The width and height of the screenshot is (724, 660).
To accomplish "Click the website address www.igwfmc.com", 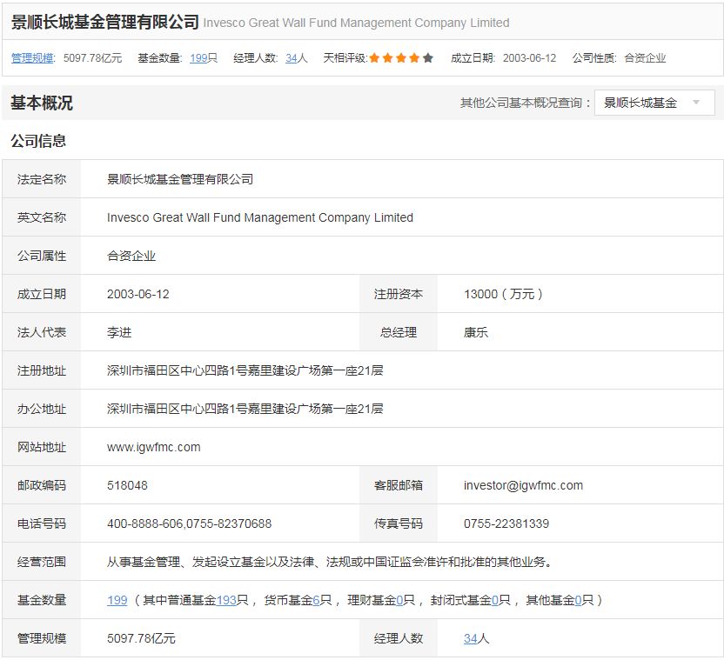I will point(154,447).
